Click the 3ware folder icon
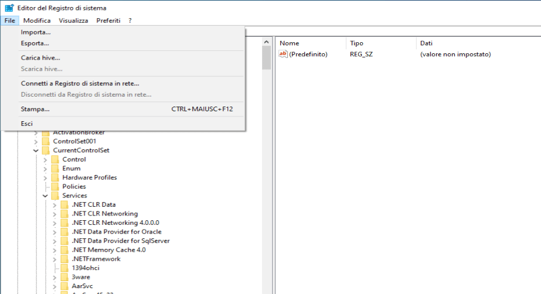The height and width of the screenshot is (294, 541). (x=64, y=277)
